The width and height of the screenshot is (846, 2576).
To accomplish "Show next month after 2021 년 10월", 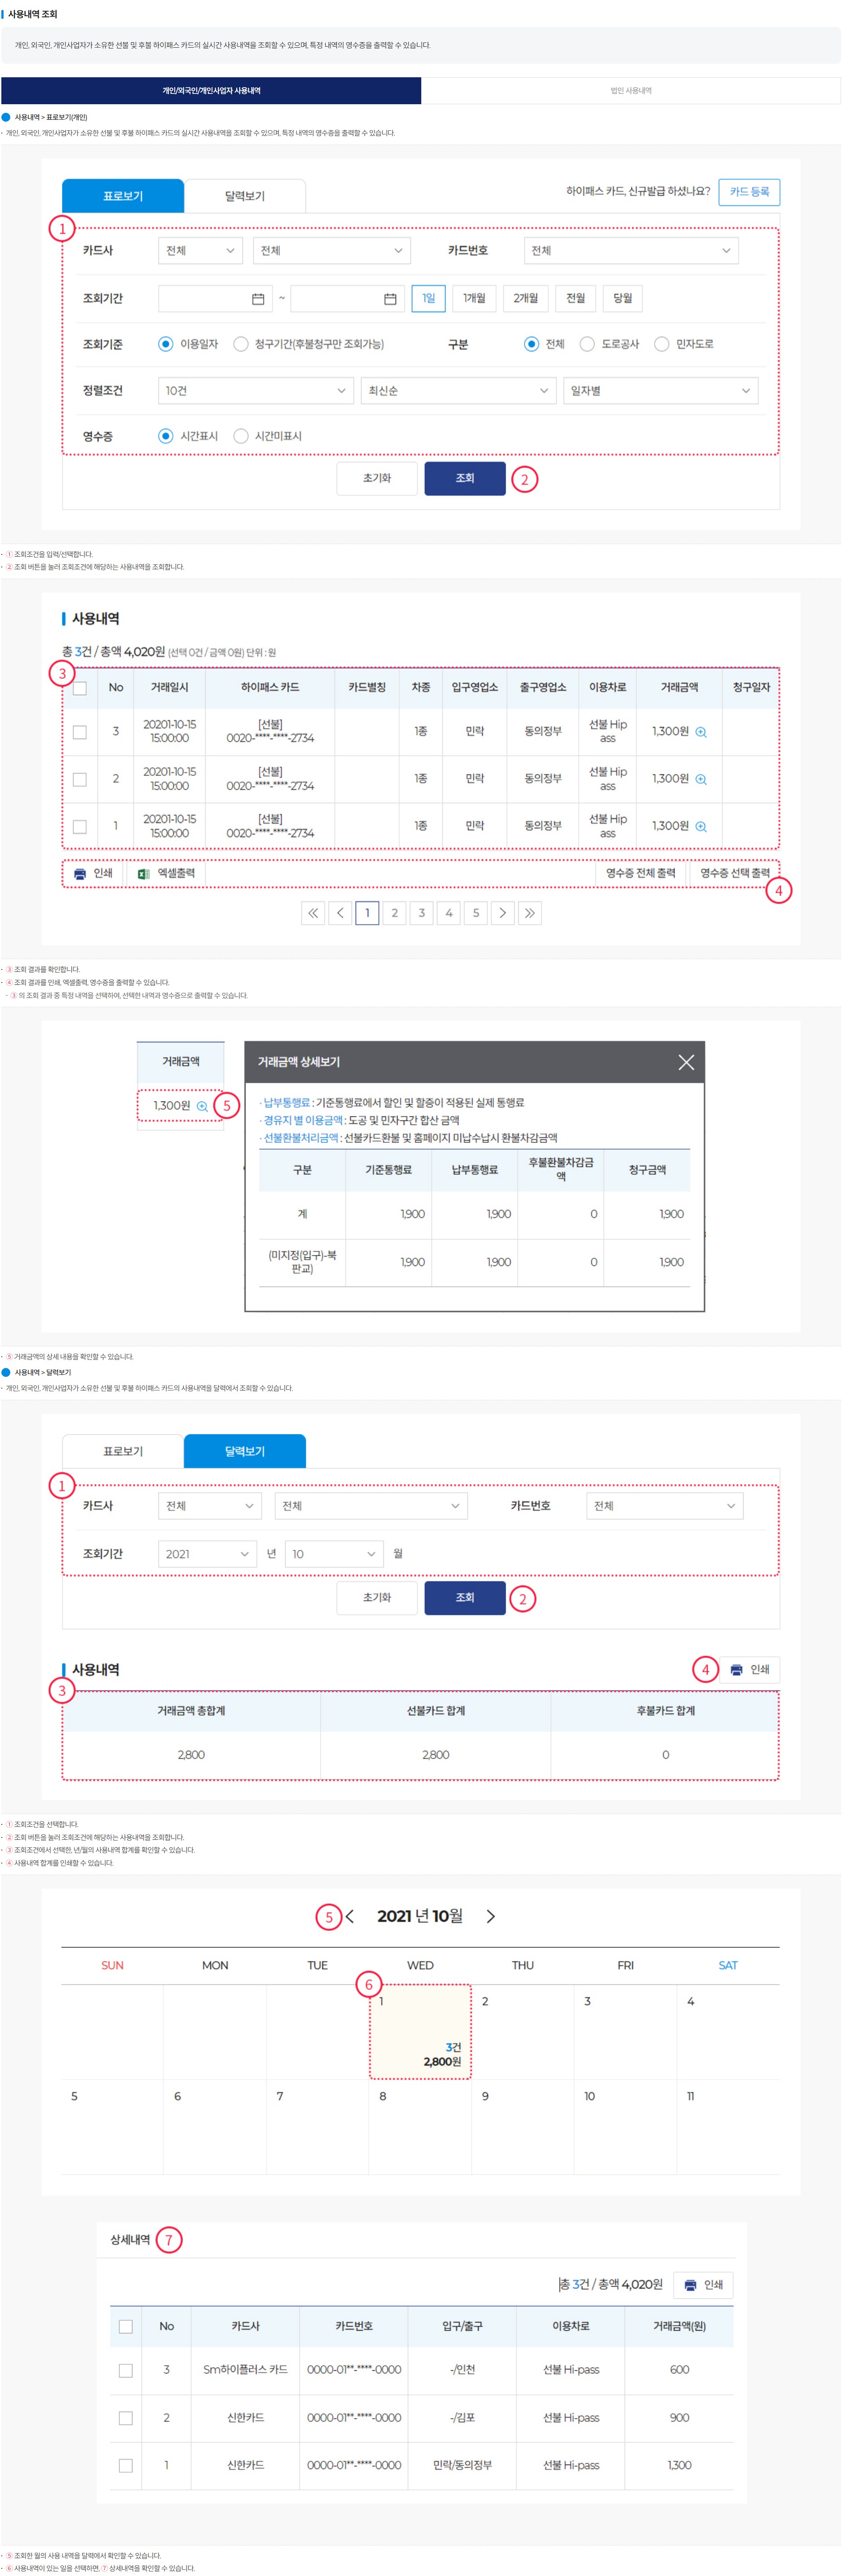I will (490, 1916).
